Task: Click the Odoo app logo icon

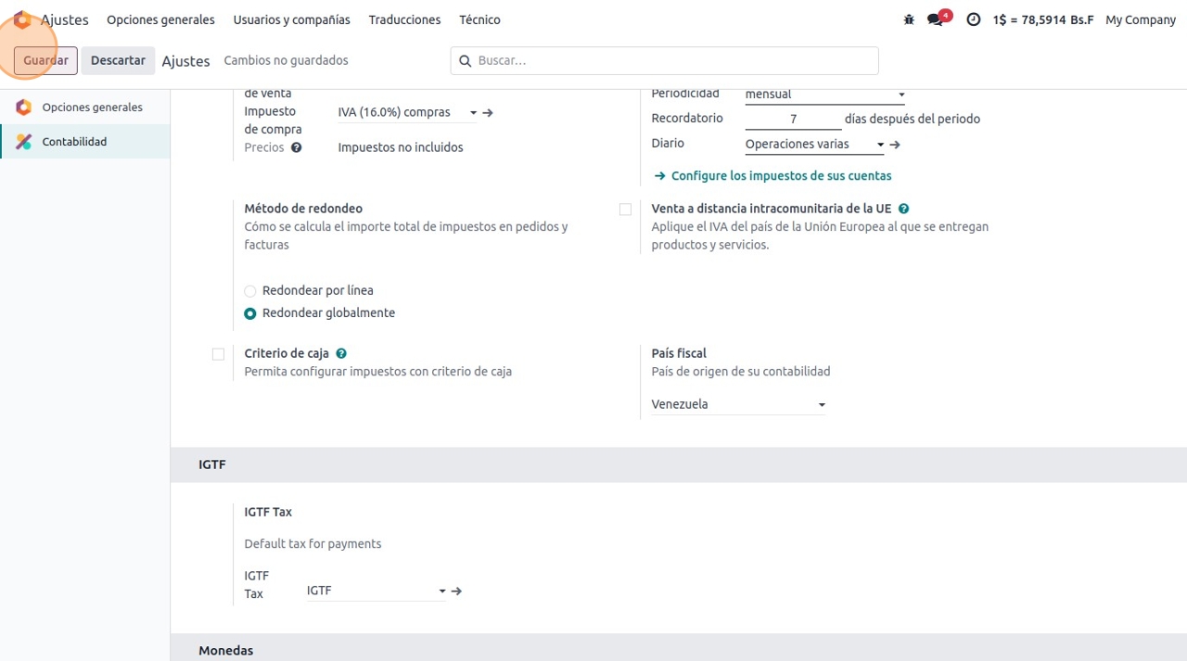Action: 21,19
